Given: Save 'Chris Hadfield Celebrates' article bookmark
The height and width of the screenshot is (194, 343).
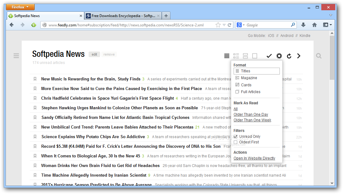Looking at the screenshot, I should coord(35,98).
